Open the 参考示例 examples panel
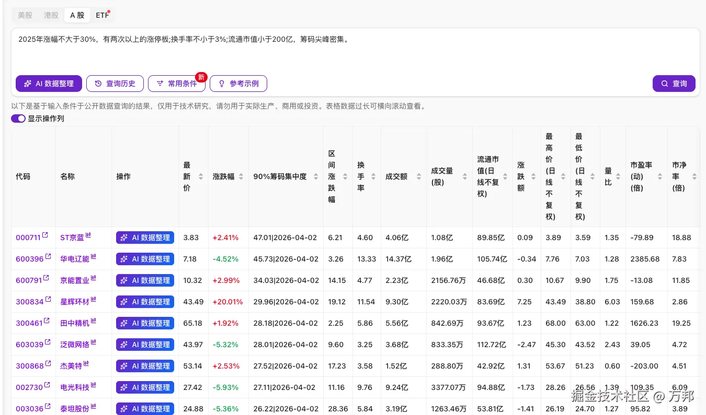Image resolution: width=706 pixels, height=415 pixels. pyautogui.click(x=238, y=84)
